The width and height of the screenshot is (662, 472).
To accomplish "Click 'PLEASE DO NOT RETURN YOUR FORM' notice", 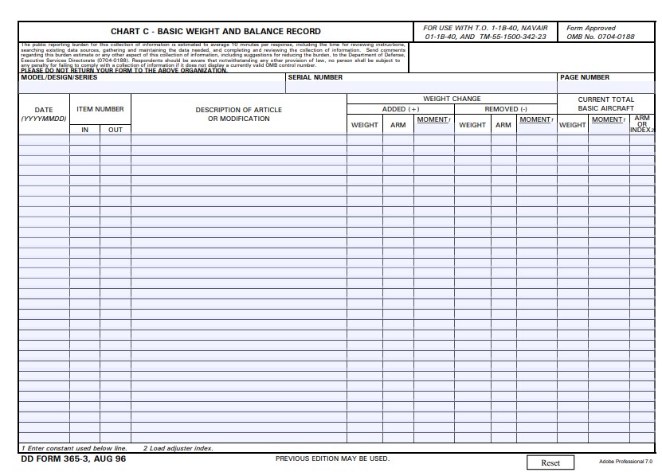I will coord(124,70).
